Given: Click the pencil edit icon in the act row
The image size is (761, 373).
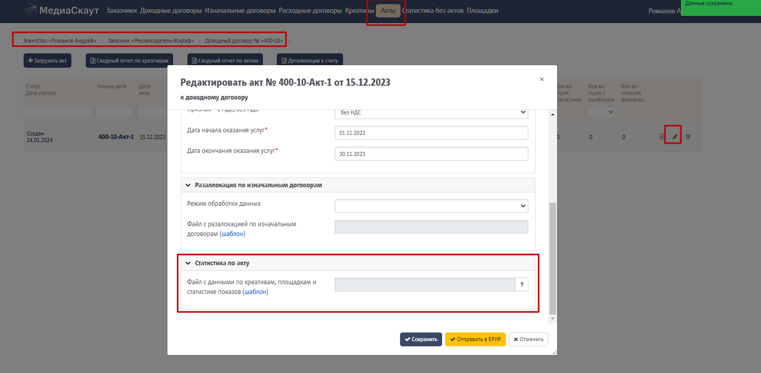Looking at the screenshot, I should tap(675, 137).
